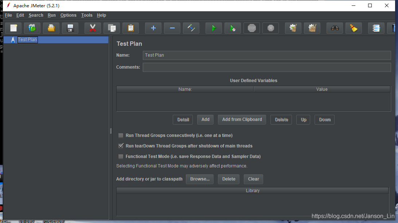Image resolution: width=398 pixels, height=223 pixels.
Task: Expand all tree nodes with plus icon
Action: (x=153, y=28)
